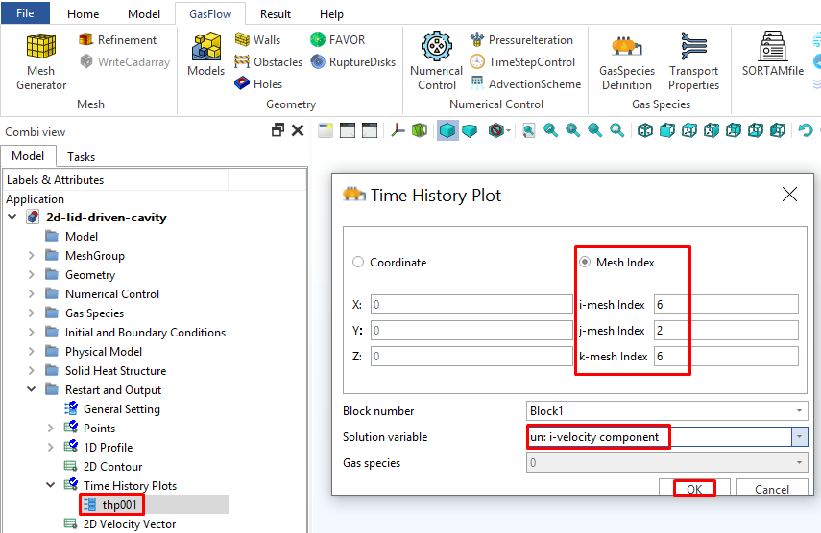Screen dimensions: 821x533
Task: Switch to the Result ribbon tab
Action: pyautogui.click(x=276, y=14)
